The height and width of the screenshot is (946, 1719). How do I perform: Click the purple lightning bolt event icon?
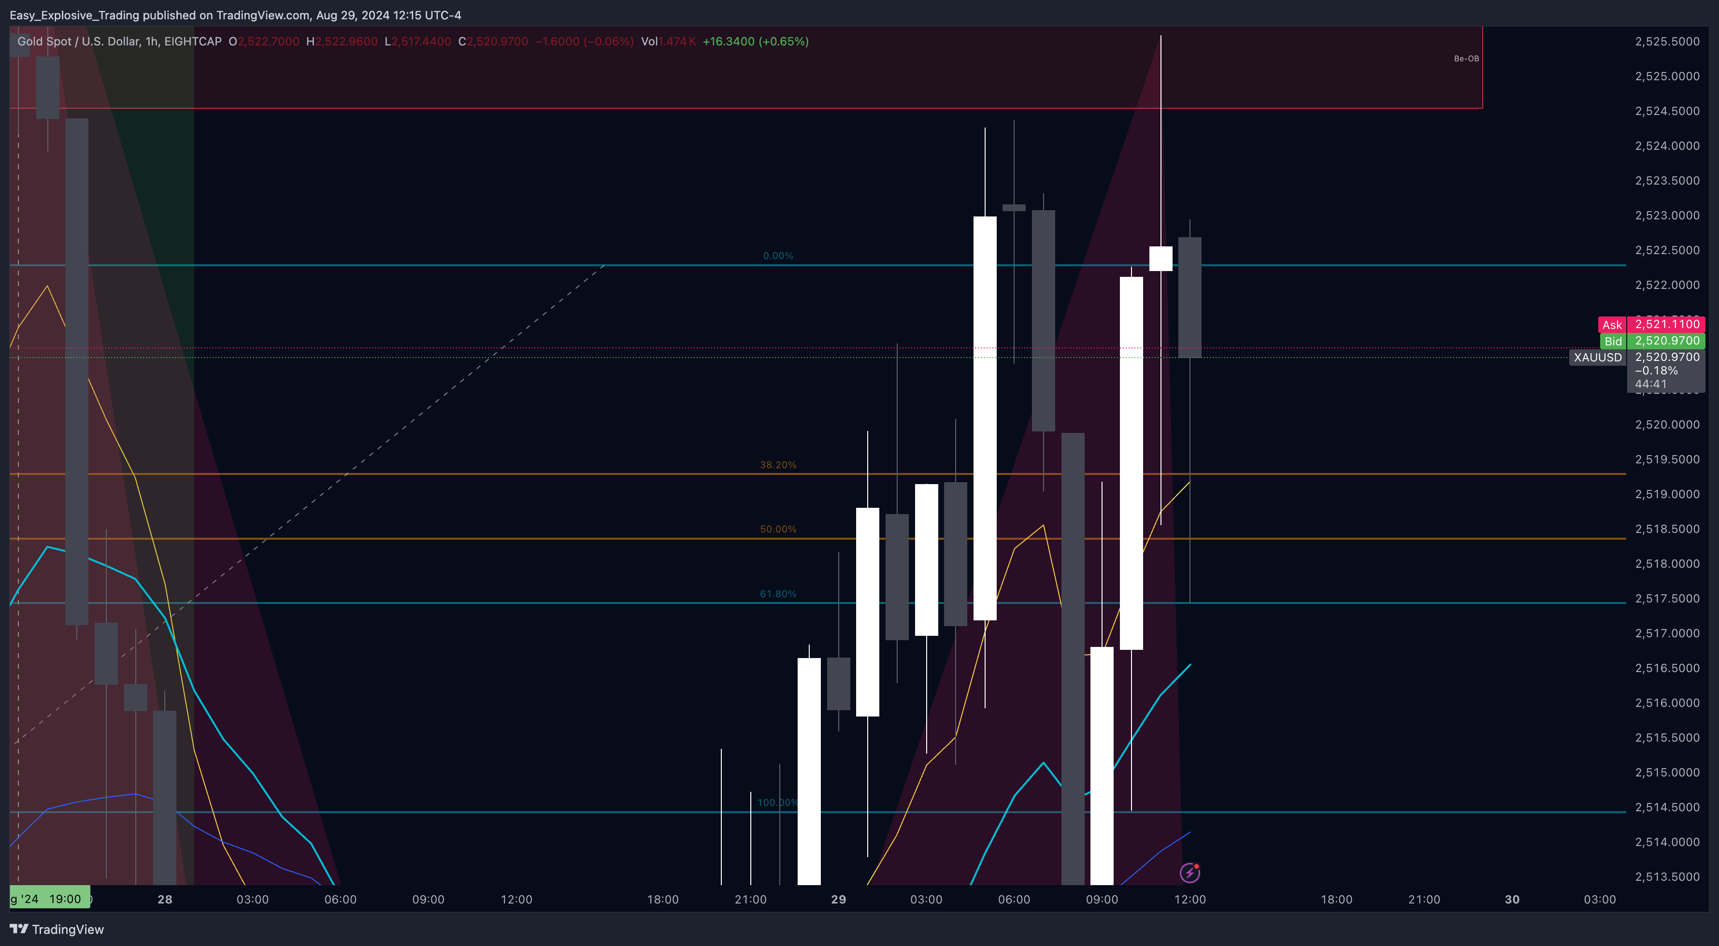click(x=1190, y=872)
